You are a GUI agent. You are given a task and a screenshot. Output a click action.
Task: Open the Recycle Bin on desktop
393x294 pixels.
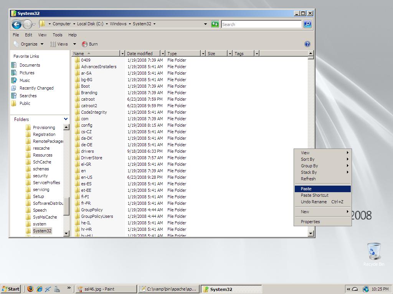pos(374,252)
